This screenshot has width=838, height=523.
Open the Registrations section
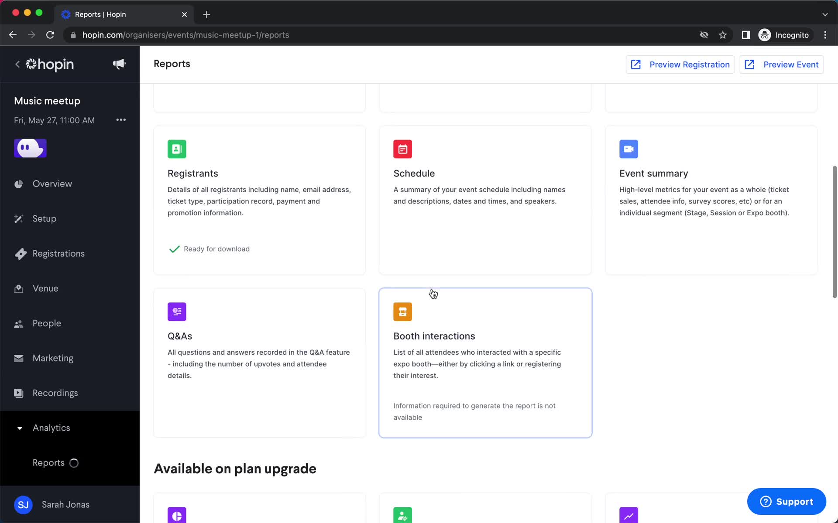click(58, 253)
